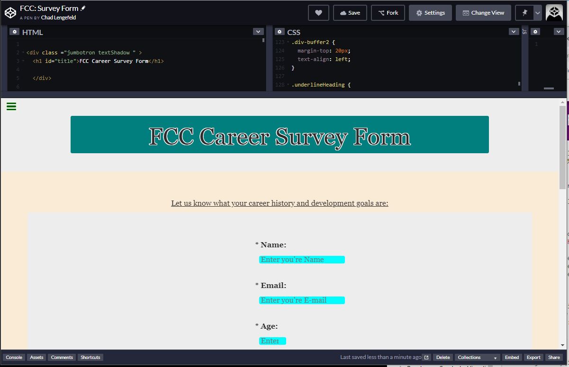Screen dimensions: 569x367
Task: Open author link Chad Lengefeld
Action: (x=58, y=17)
